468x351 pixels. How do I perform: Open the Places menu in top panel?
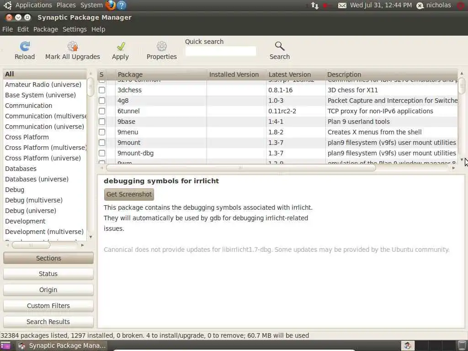[66, 5]
